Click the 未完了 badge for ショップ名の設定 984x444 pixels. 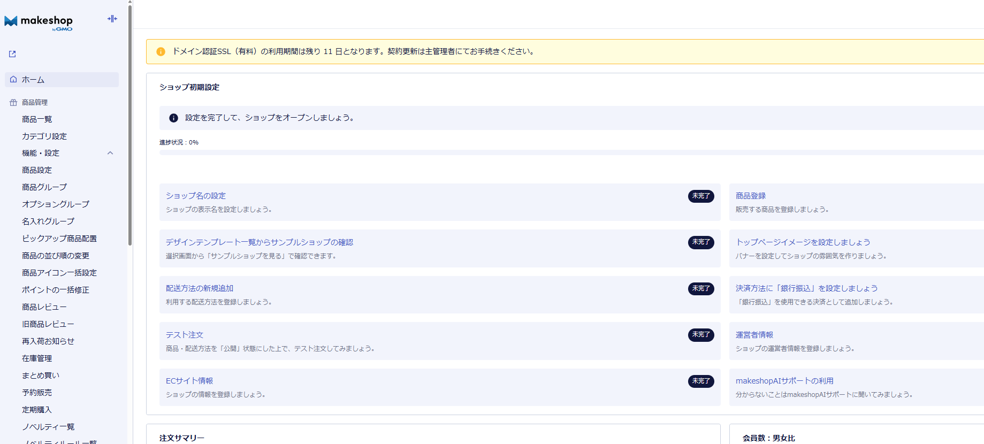(x=700, y=196)
